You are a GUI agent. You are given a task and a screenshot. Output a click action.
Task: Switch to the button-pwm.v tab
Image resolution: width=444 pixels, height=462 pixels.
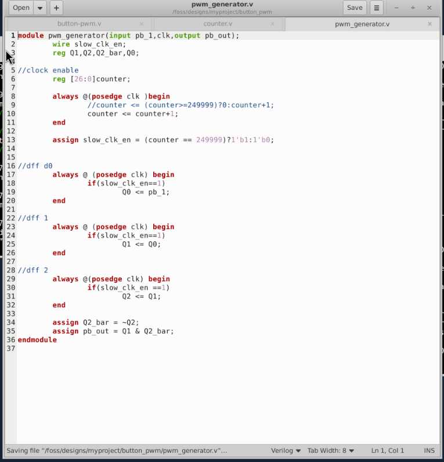pos(79,24)
